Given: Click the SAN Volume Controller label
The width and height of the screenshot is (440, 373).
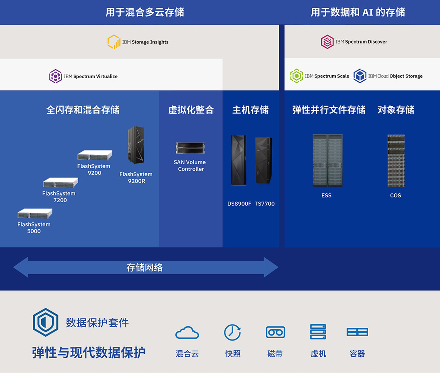Looking at the screenshot, I should (190, 165).
